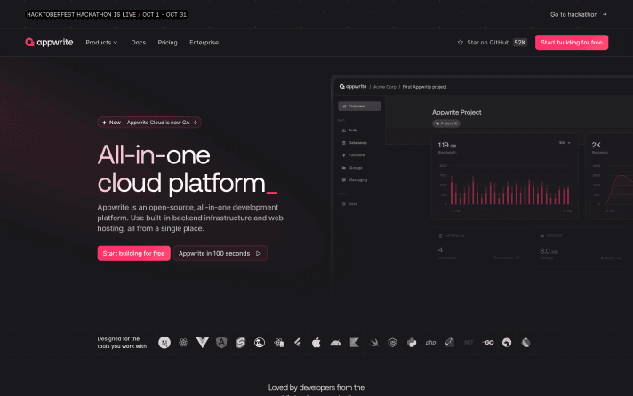Select Functions in the dashboard preview sidebar
The image size is (633, 396).
[x=354, y=155]
